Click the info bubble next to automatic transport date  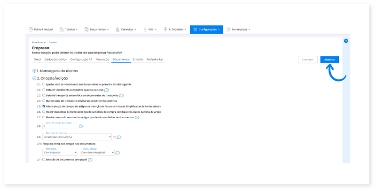121,95
